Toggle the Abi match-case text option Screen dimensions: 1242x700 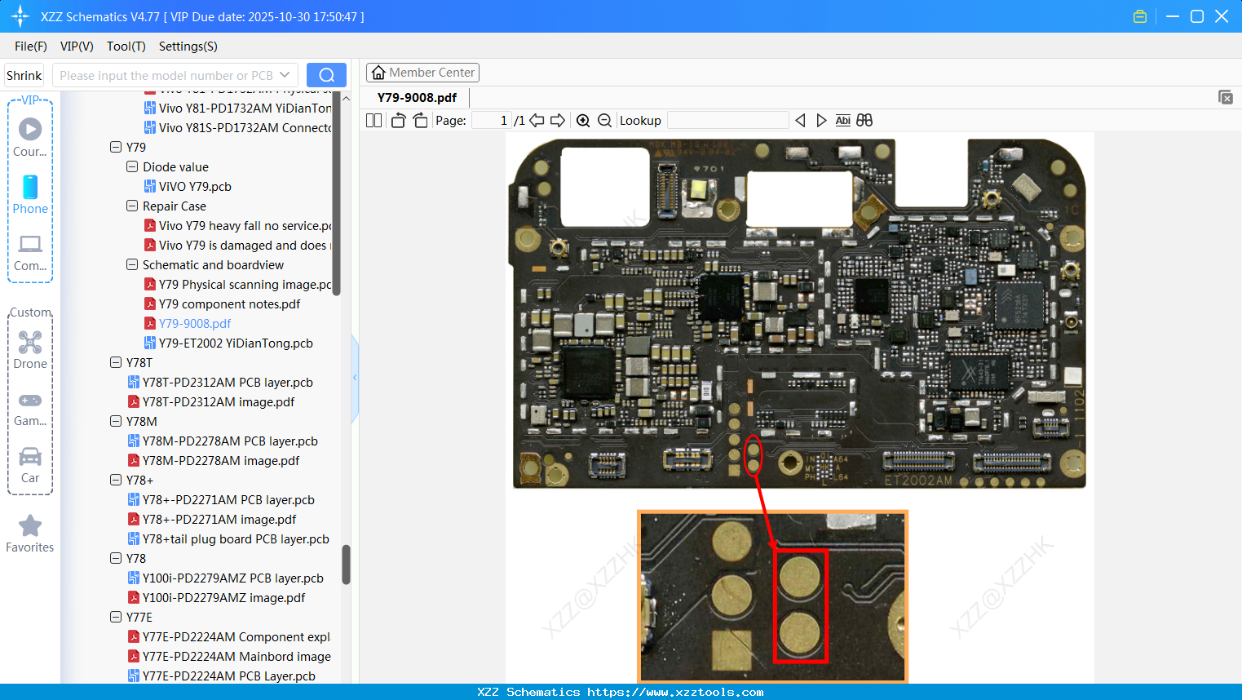(843, 121)
